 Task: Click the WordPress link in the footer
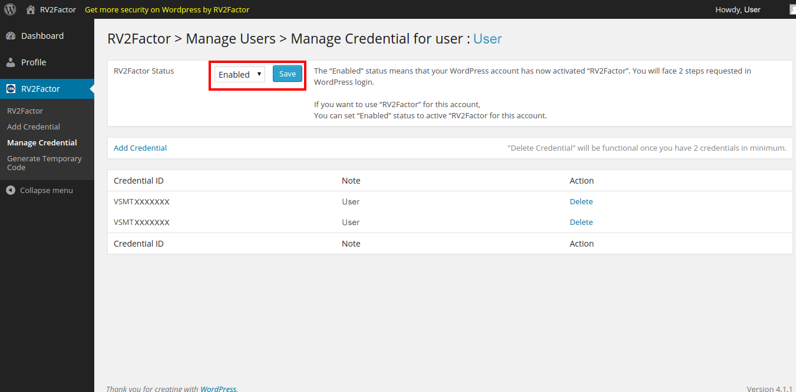[x=218, y=388]
